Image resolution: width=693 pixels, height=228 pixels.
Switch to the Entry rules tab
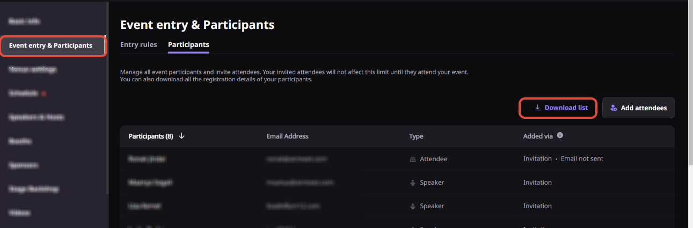point(138,44)
